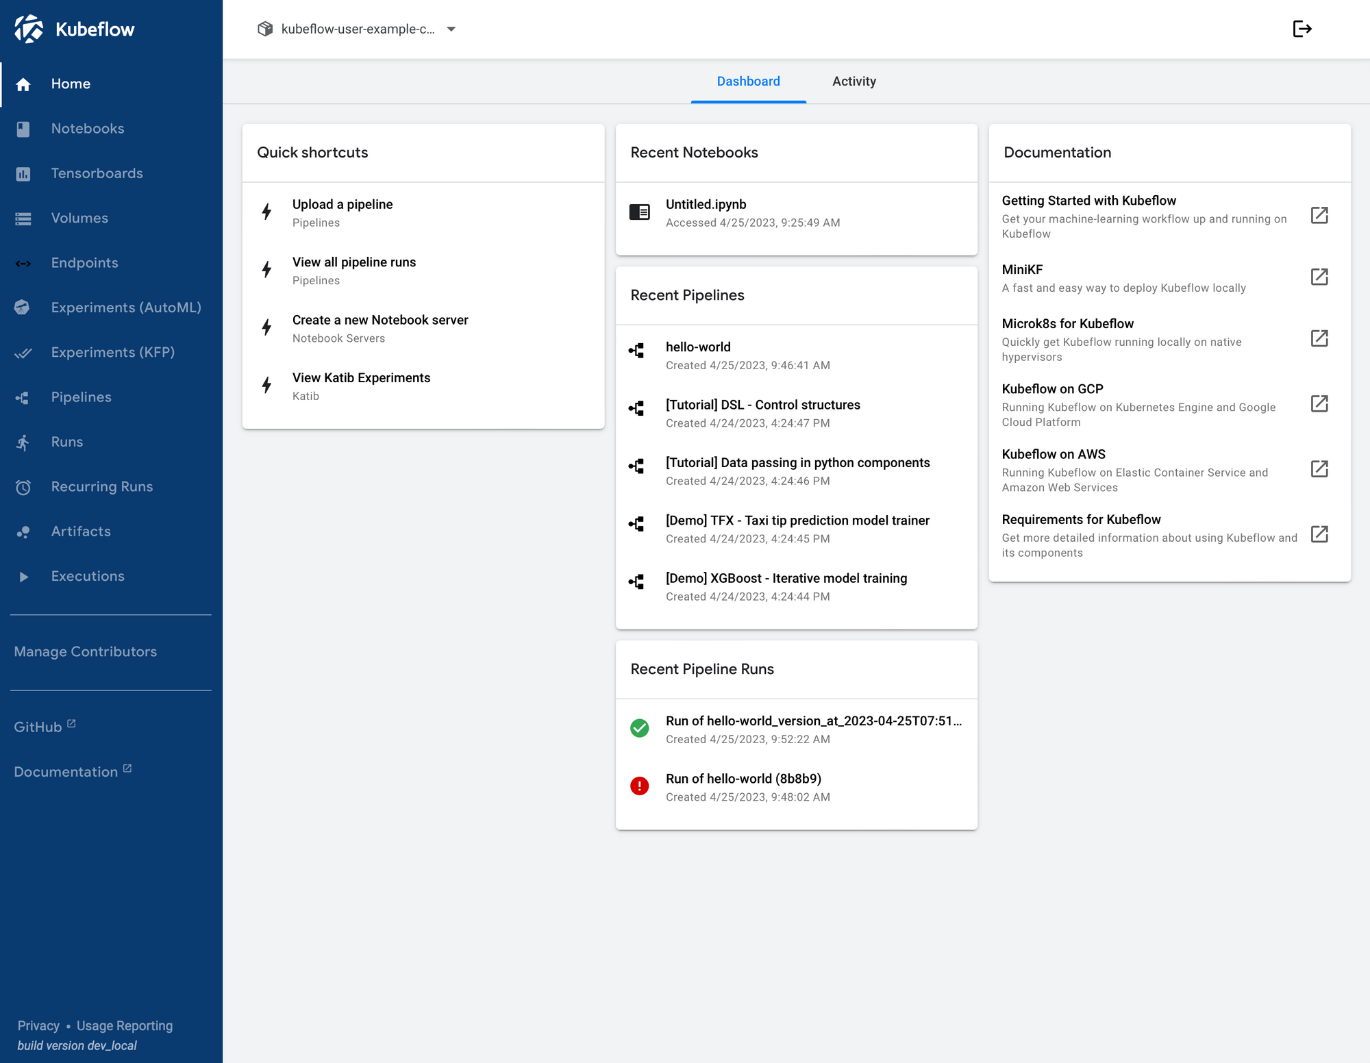Viewport: 1370px width, 1063px height.
Task: Click the Artifacts bubbles icon
Action: click(x=23, y=532)
